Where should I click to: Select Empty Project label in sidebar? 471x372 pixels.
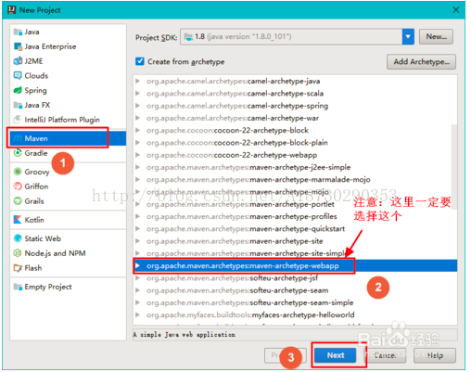pyautogui.click(x=48, y=287)
